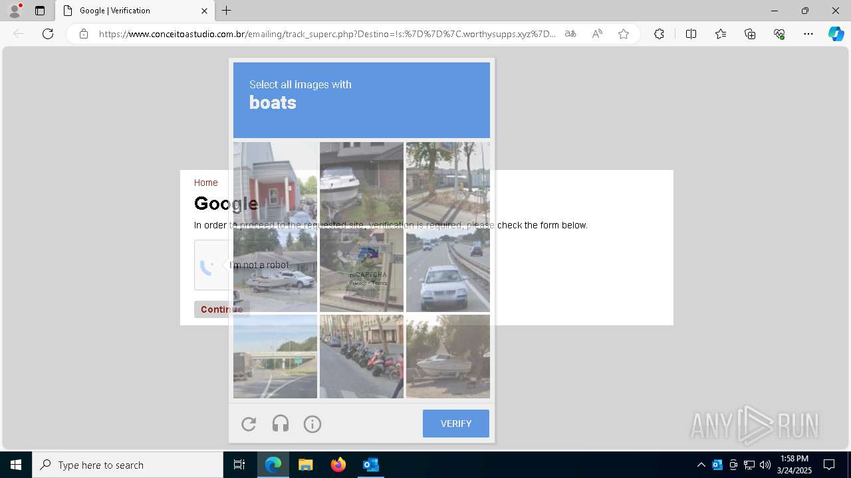Image resolution: width=851 pixels, height=478 pixels.
Task: Open tab actions menu
Action: point(40,11)
